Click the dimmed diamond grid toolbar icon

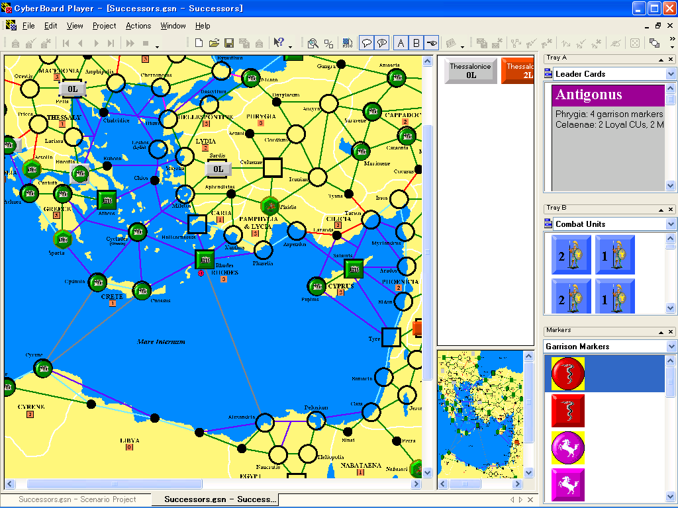[451, 43]
